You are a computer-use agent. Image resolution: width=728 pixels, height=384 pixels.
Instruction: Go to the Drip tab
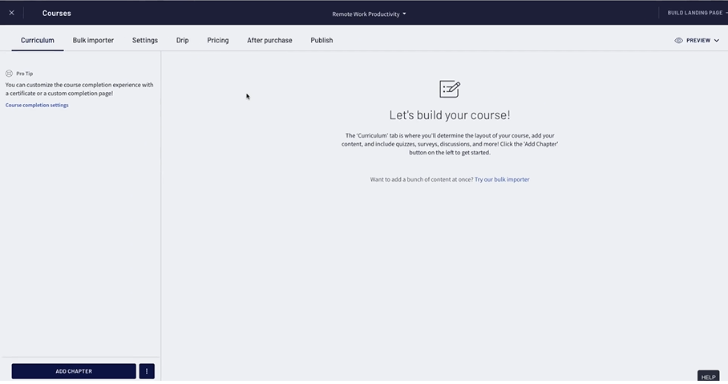click(183, 40)
